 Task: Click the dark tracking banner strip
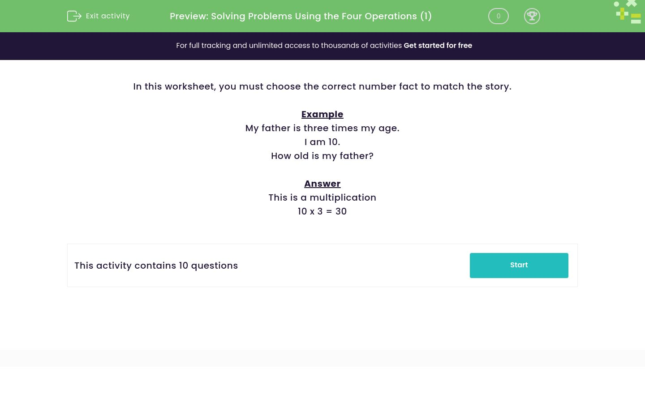322,46
